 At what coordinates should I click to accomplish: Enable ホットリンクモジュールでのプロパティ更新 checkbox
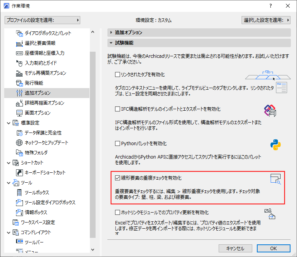(x=117, y=212)
